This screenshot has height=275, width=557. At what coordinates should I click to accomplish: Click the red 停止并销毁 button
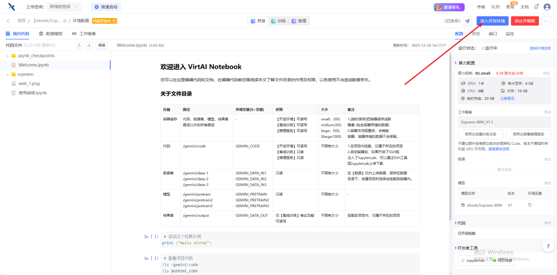[x=525, y=21]
